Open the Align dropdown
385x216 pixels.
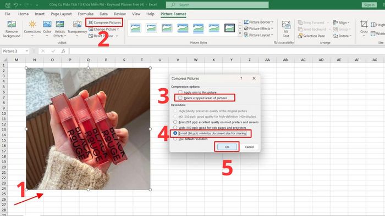[342, 22]
